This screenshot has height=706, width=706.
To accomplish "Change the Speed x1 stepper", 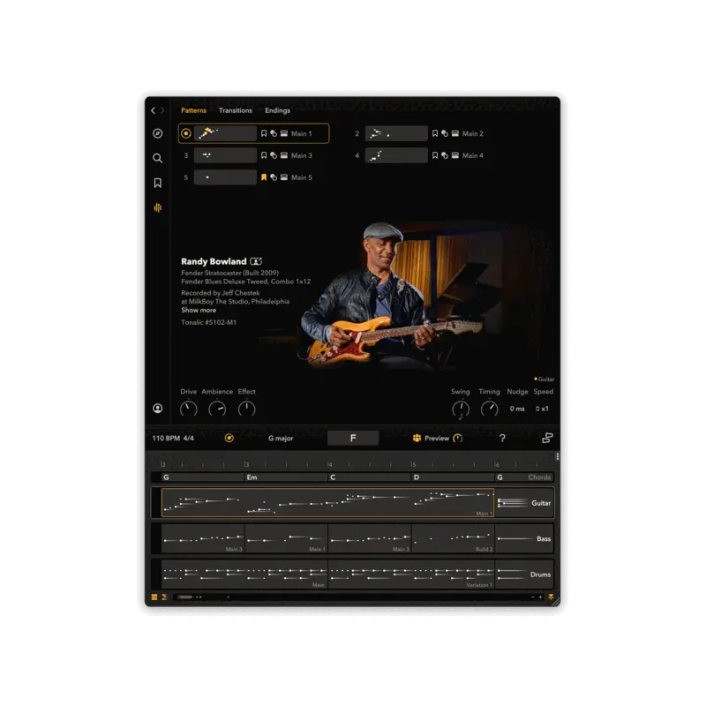I will [542, 409].
